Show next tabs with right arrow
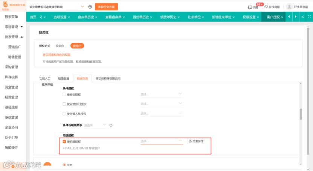 pyautogui.click(x=296, y=17)
